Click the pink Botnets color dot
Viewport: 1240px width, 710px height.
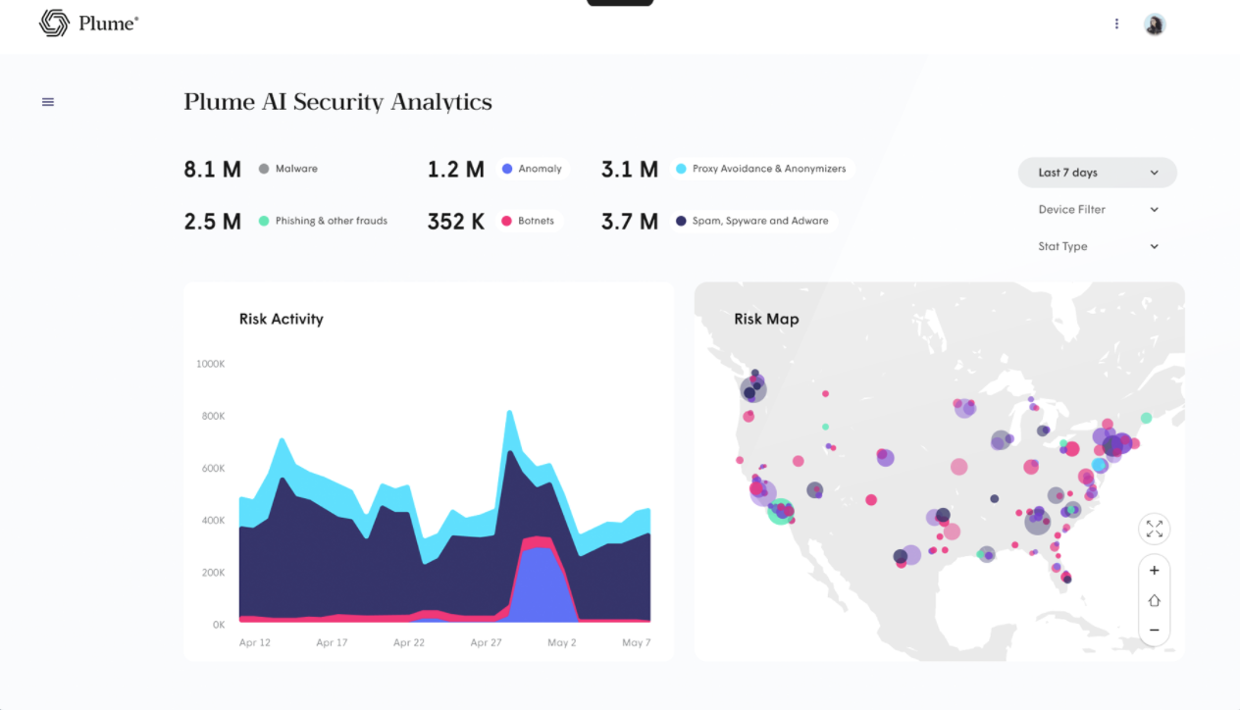(x=507, y=221)
